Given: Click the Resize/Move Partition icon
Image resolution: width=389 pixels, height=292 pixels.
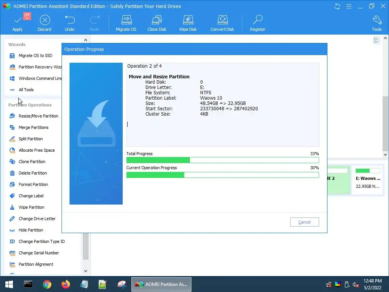Looking at the screenshot, I should (x=12, y=116).
